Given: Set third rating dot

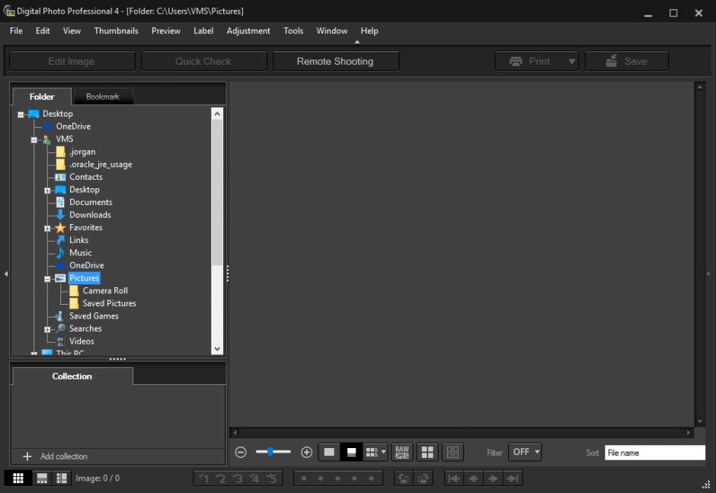Looking at the screenshot, I should click(337, 479).
